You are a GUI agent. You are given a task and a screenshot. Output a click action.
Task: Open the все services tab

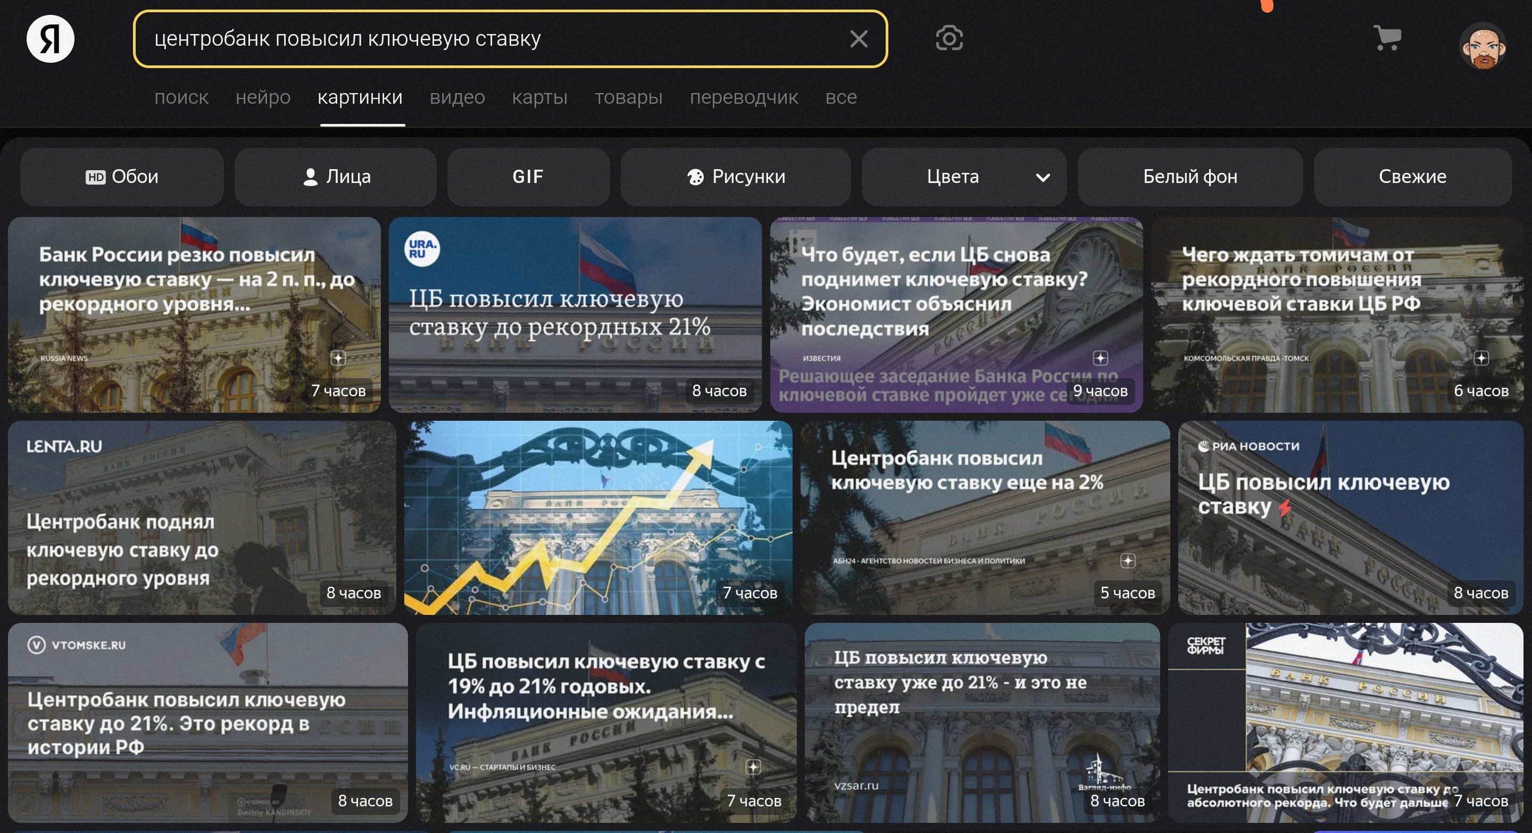click(841, 97)
